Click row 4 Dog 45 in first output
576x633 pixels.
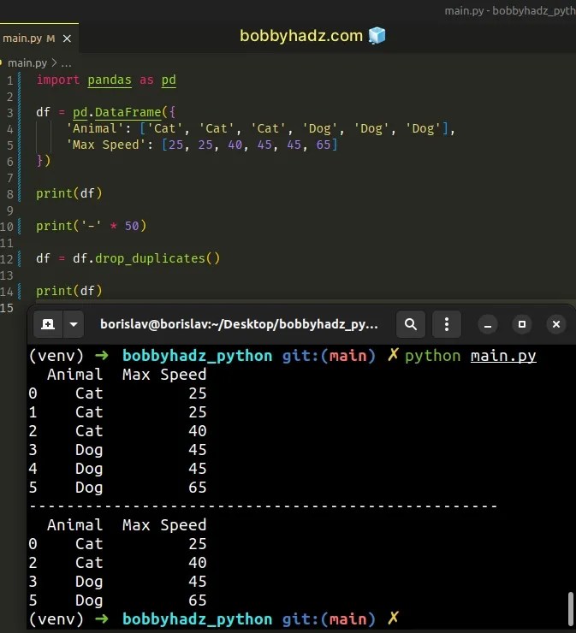coord(117,469)
